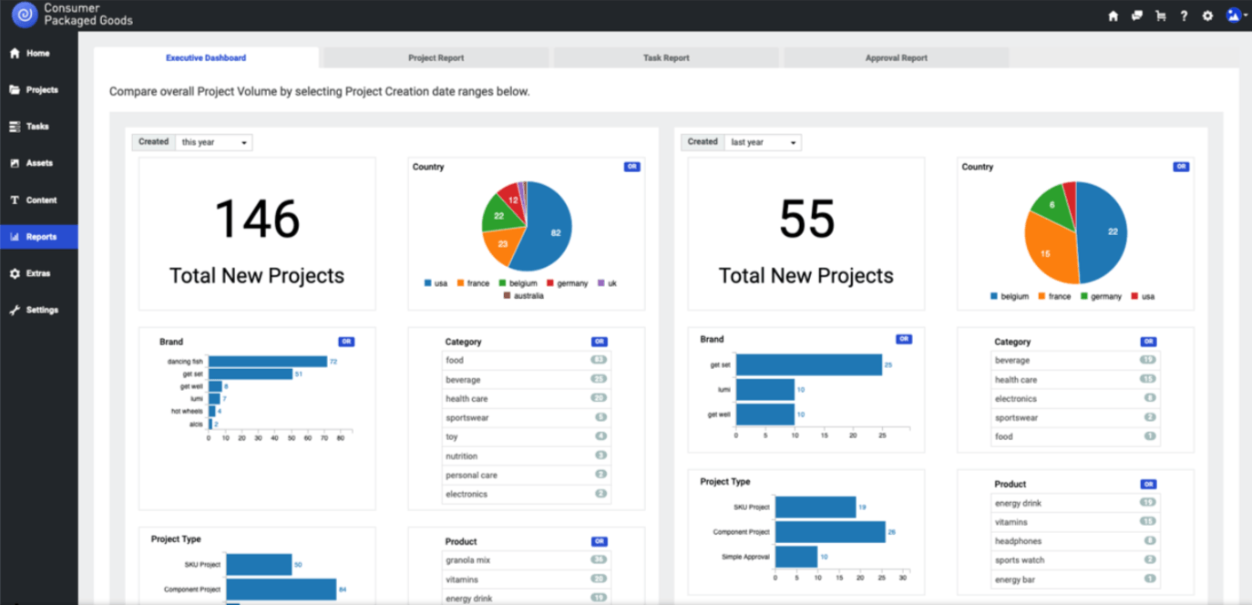Image resolution: width=1252 pixels, height=605 pixels.
Task: Expand the user avatar menu arrow
Action: pyautogui.click(x=1246, y=15)
